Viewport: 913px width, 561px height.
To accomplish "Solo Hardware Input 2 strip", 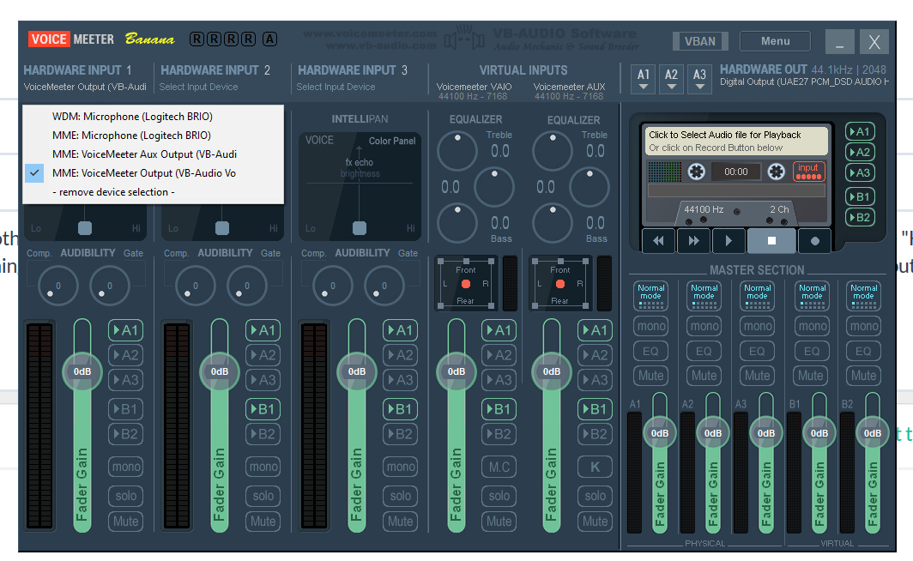I will coord(263,496).
